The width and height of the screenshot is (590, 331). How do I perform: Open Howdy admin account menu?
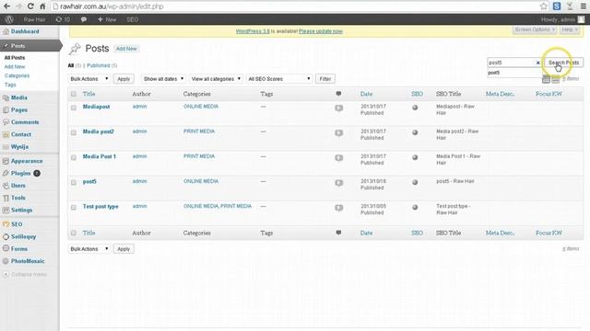[x=563, y=19]
